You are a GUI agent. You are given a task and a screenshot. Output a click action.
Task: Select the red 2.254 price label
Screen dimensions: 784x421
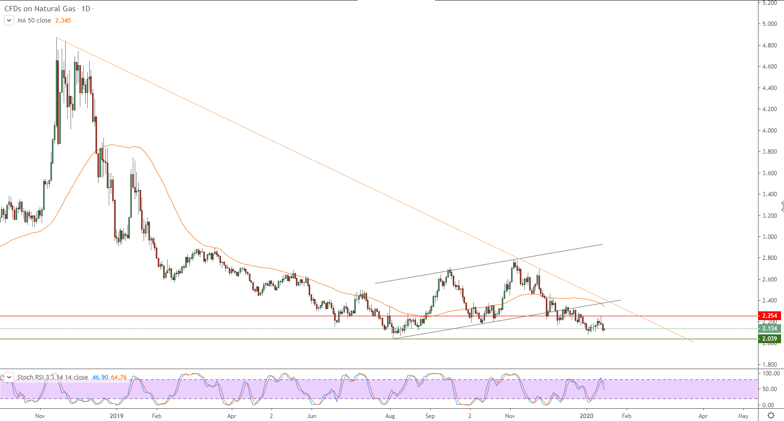pyautogui.click(x=769, y=316)
